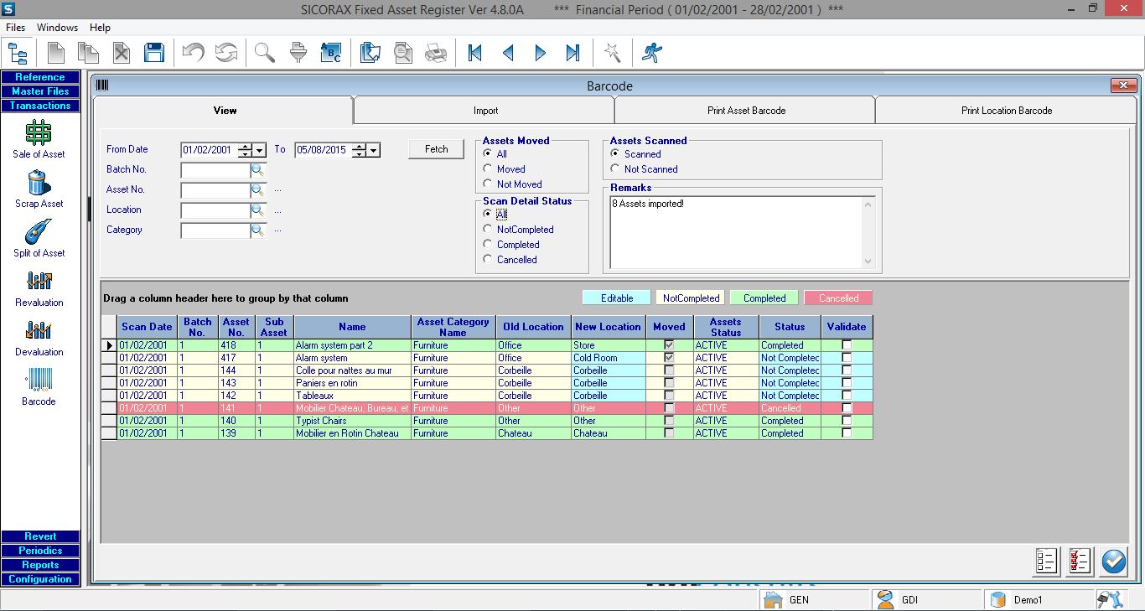Click the Refresh arrows toolbar icon
The width and height of the screenshot is (1145, 611).
click(226, 54)
